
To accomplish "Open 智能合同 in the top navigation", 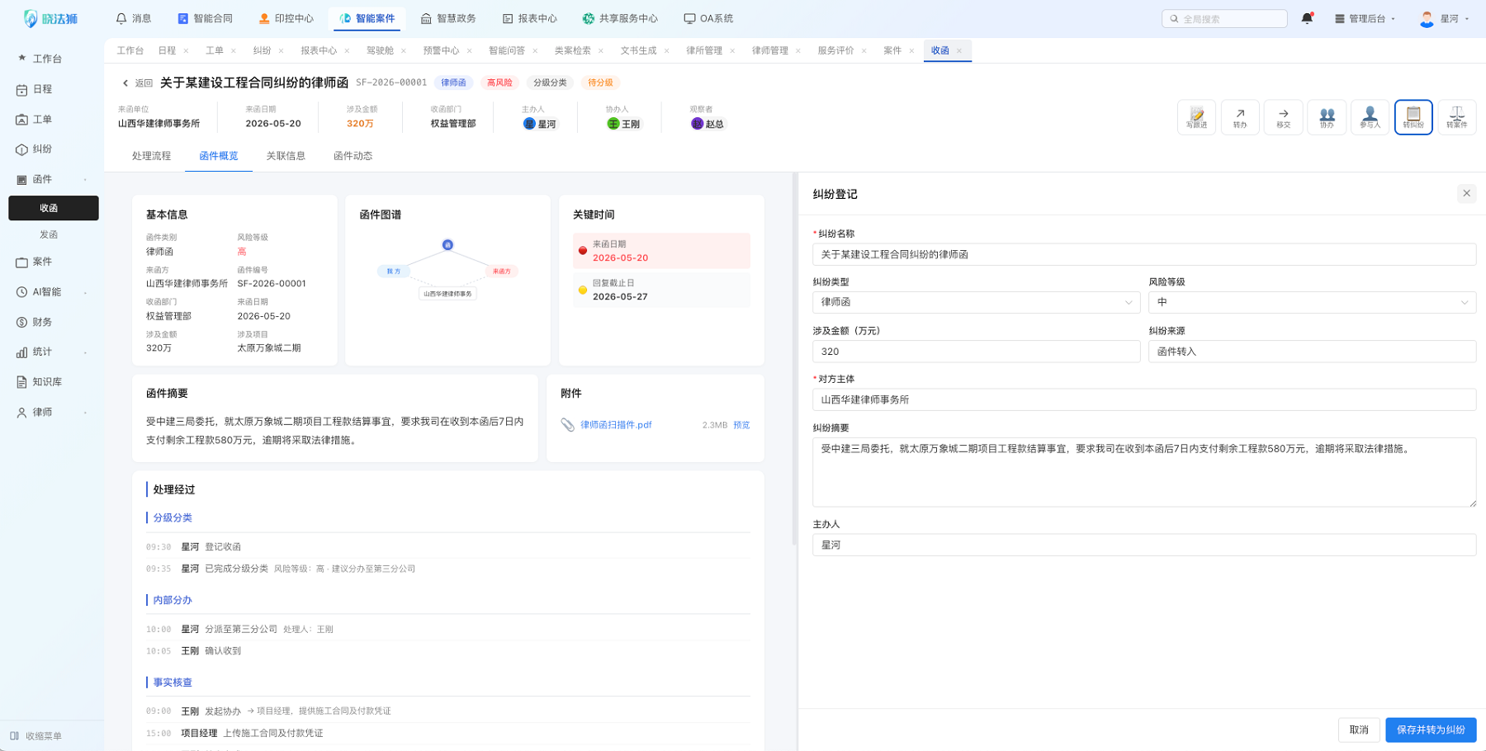I will (205, 18).
